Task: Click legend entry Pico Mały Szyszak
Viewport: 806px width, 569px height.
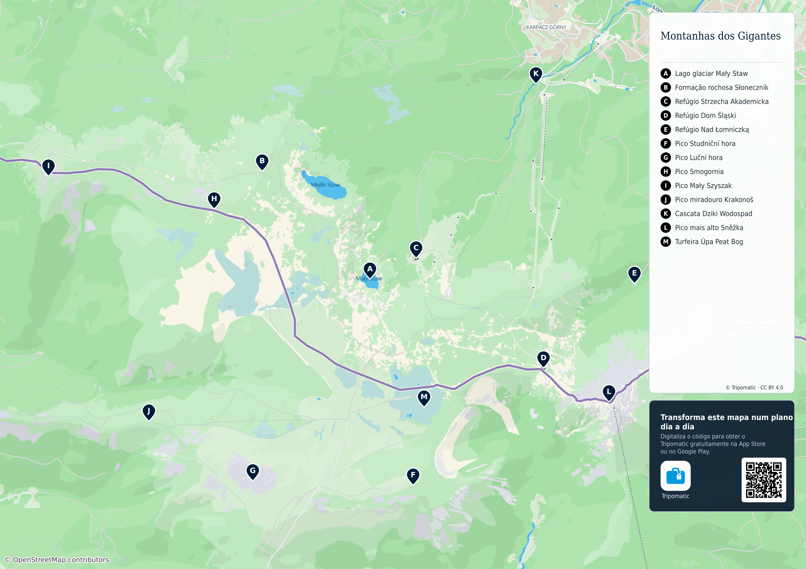Action: pyautogui.click(x=696, y=186)
